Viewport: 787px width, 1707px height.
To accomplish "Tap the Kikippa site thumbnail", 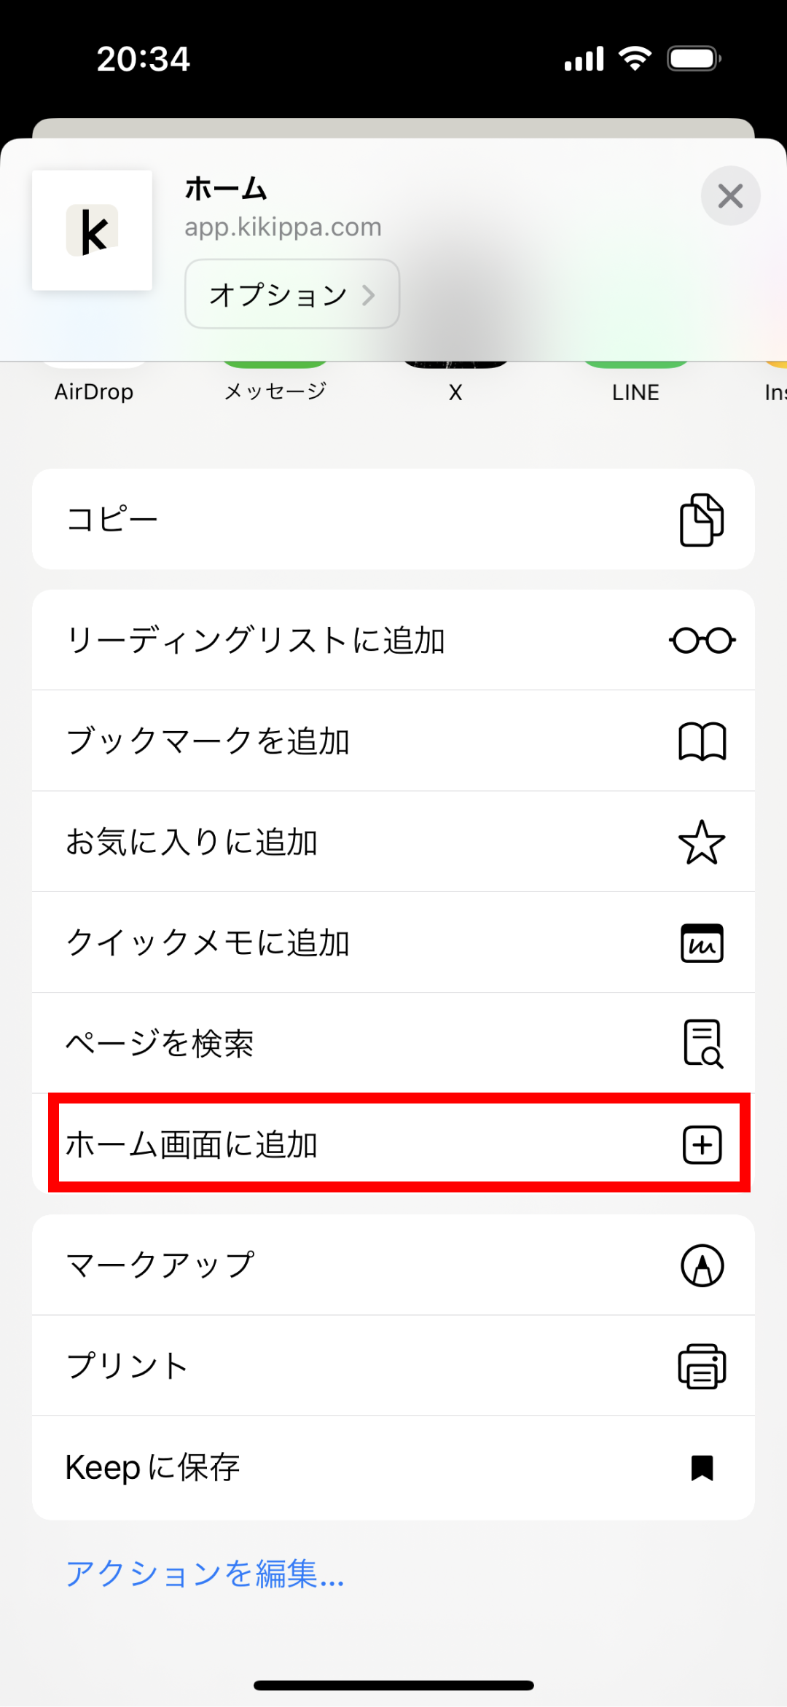I will coord(91,230).
